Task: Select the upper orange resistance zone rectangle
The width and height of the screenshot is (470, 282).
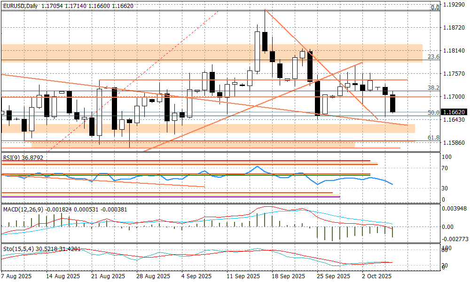Action: click(x=211, y=53)
